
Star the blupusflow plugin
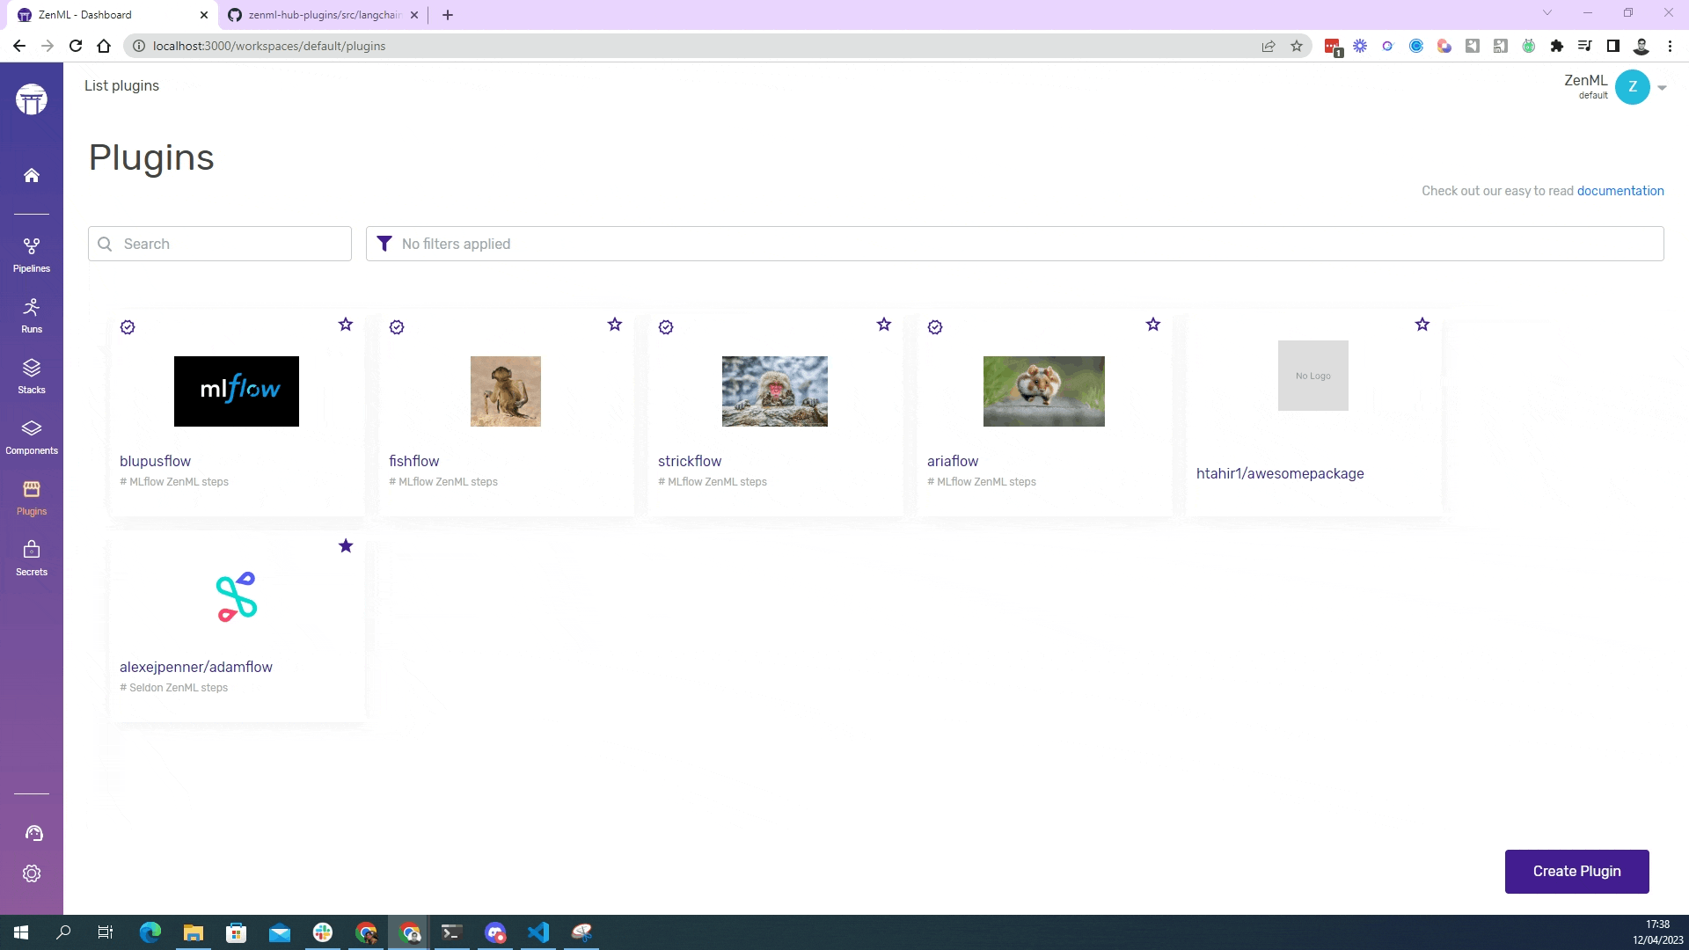[346, 325]
